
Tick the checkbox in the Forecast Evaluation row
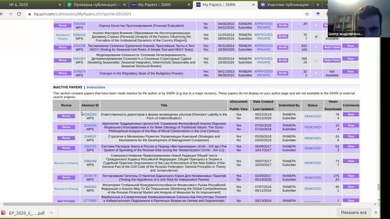pos(316,26)
